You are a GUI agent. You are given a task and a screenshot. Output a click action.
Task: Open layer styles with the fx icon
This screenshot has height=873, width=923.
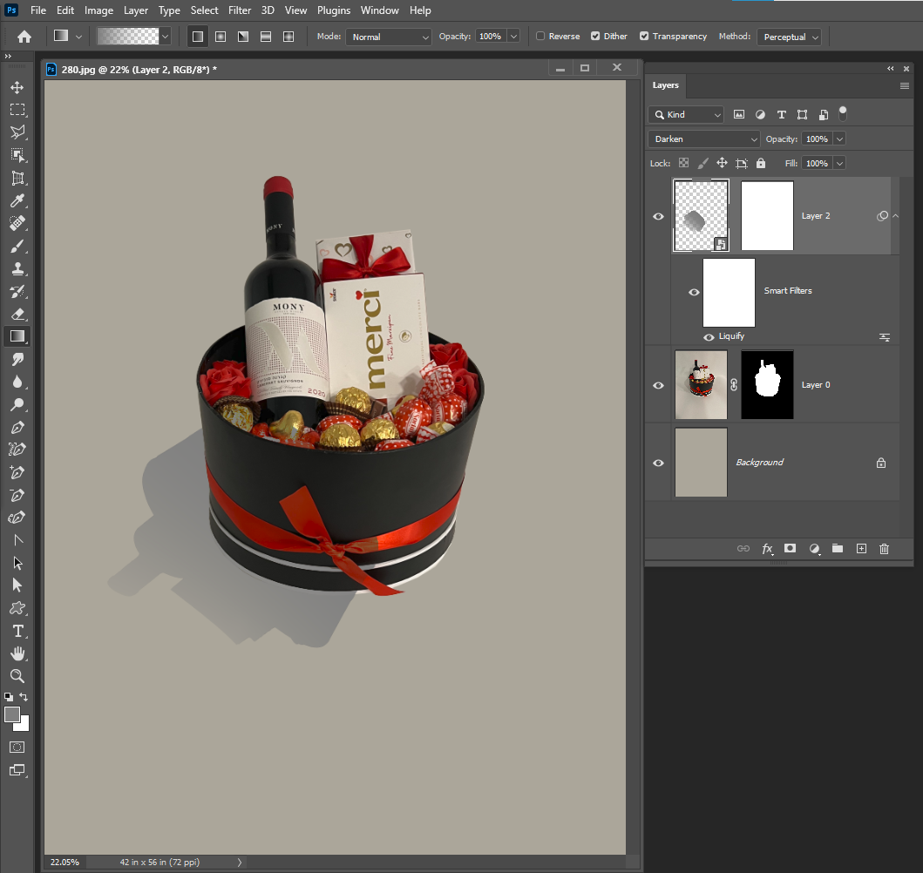coord(767,549)
